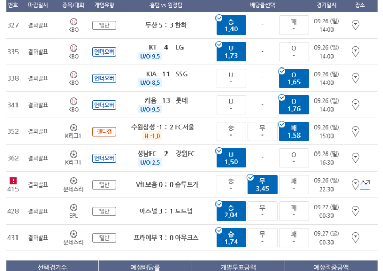This screenshot has height=271, width=383.
Task: Select 승 option for VfL보훔 vs 슈투트가
Action: click(x=231, y=185)
